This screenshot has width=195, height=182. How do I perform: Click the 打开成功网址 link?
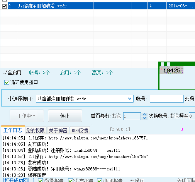(x=19, y=180)
